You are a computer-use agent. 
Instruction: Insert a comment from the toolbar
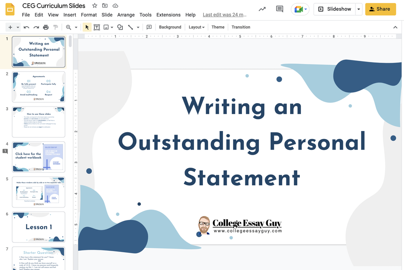(149, 27)
